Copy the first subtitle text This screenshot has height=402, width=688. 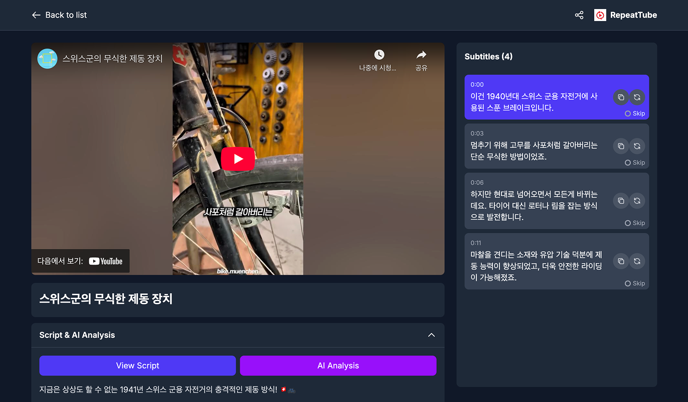[x=621, y=97]
